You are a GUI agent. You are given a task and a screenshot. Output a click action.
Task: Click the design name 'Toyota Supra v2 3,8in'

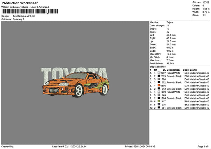(x=24, y=16)
